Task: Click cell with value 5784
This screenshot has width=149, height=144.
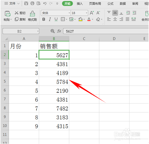Action: point(54,81)
